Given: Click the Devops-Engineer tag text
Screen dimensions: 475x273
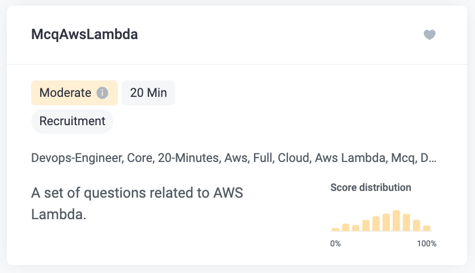Looking at the screenshot, I should pyautogui.click(x=77, y=158).
